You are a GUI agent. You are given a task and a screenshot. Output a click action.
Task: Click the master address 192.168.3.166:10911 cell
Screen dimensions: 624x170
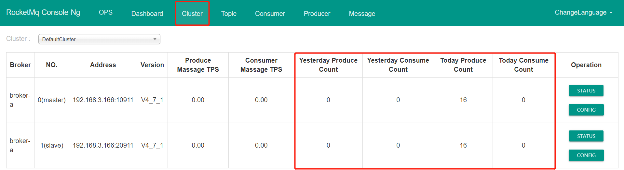103,100
